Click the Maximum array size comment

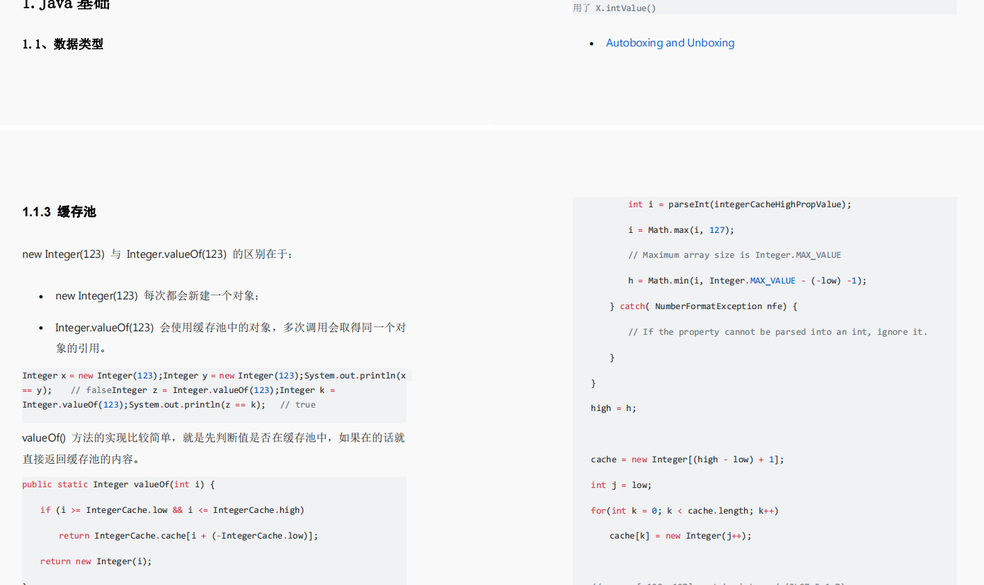tap(734, 255)
